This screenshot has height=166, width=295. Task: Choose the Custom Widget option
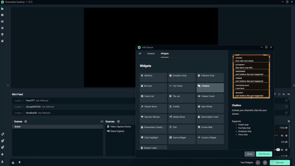(210, 139)
